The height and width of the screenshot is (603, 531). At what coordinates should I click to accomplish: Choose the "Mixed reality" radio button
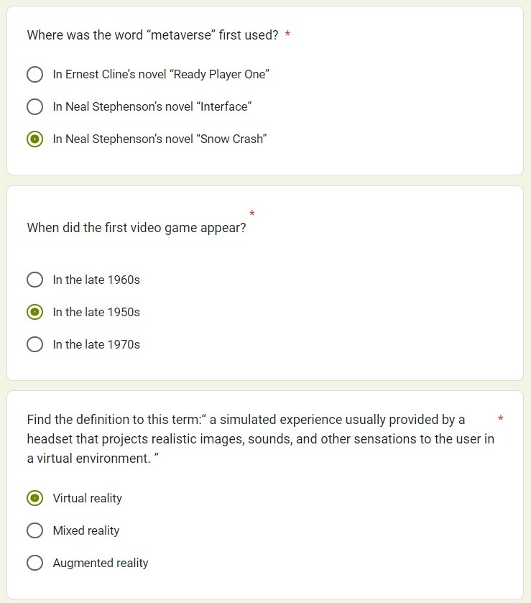[34, 530]
